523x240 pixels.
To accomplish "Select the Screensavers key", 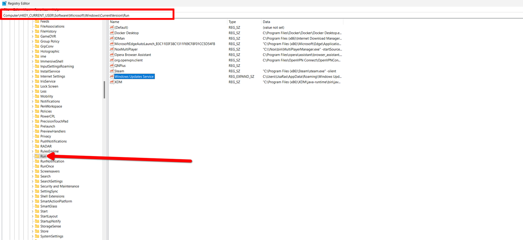I will [50, 171].
